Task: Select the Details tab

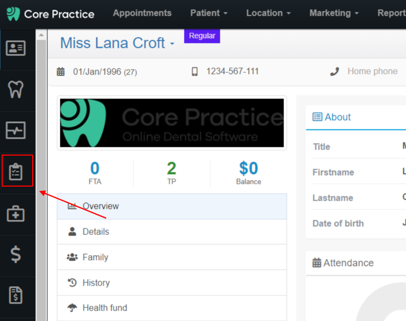Action: click(x=172, y=232)
